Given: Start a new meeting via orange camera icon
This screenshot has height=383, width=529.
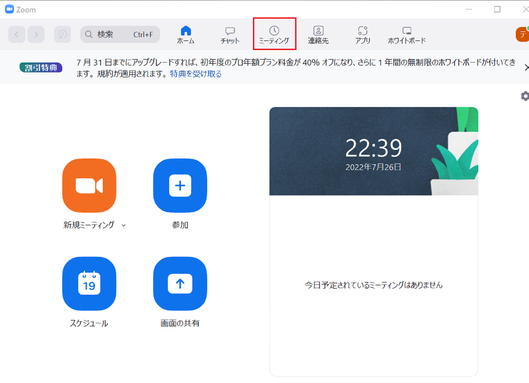Looking at the screenshot, I should pos(89,185).
